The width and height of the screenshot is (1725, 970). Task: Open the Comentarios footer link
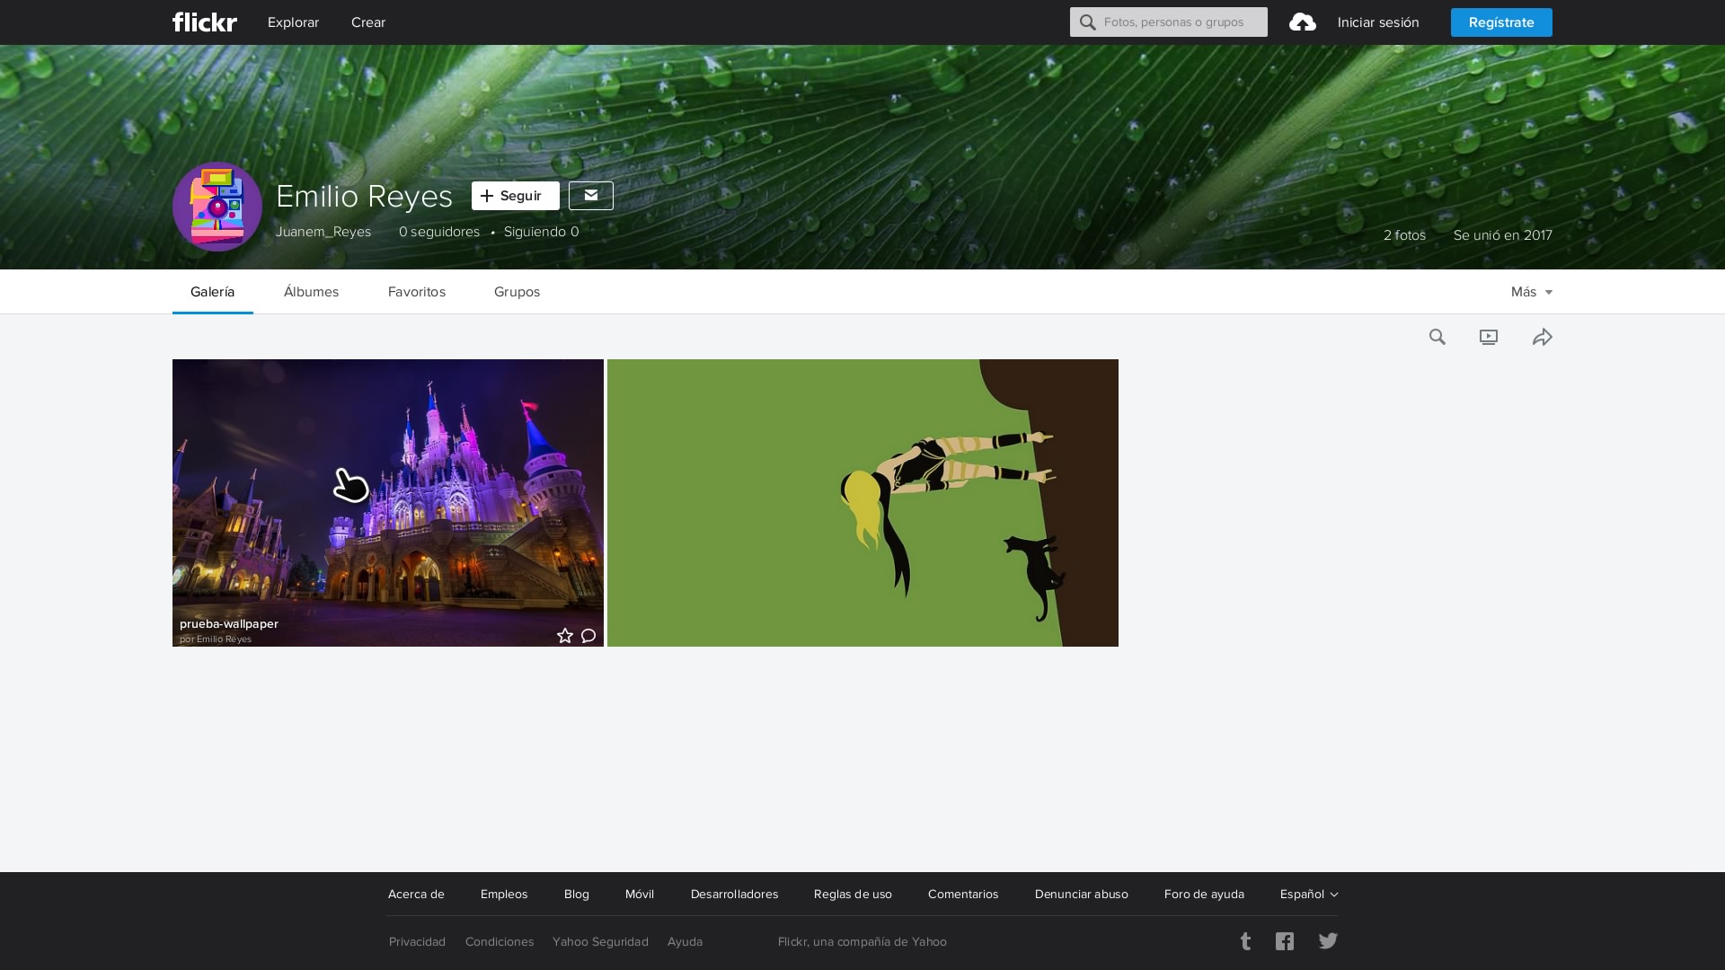[x=963, y=895]
